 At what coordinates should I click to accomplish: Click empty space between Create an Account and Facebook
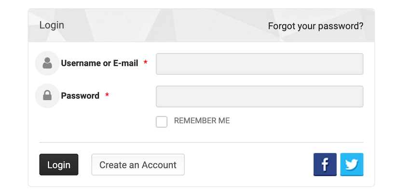248,165
